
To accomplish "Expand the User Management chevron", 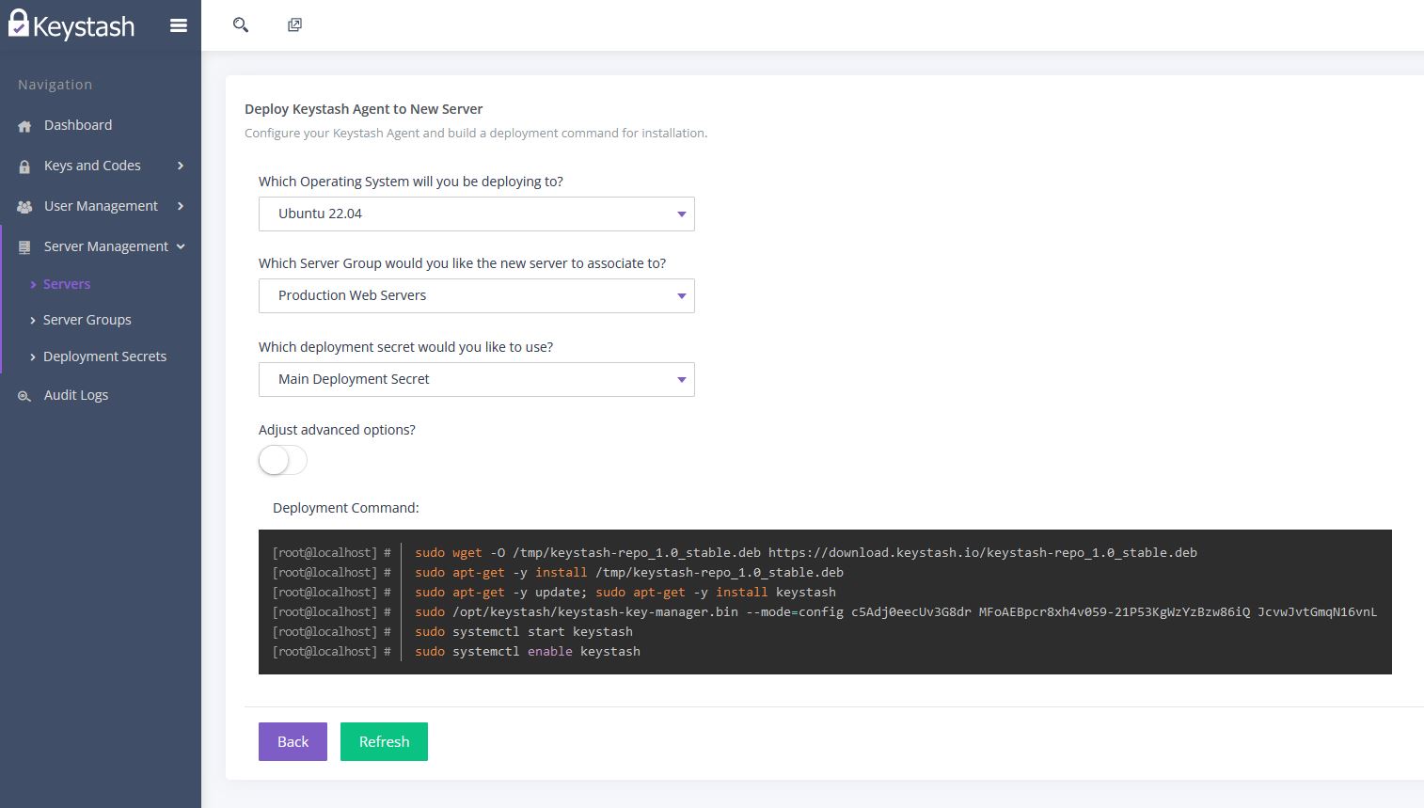I will click(181, 206).
